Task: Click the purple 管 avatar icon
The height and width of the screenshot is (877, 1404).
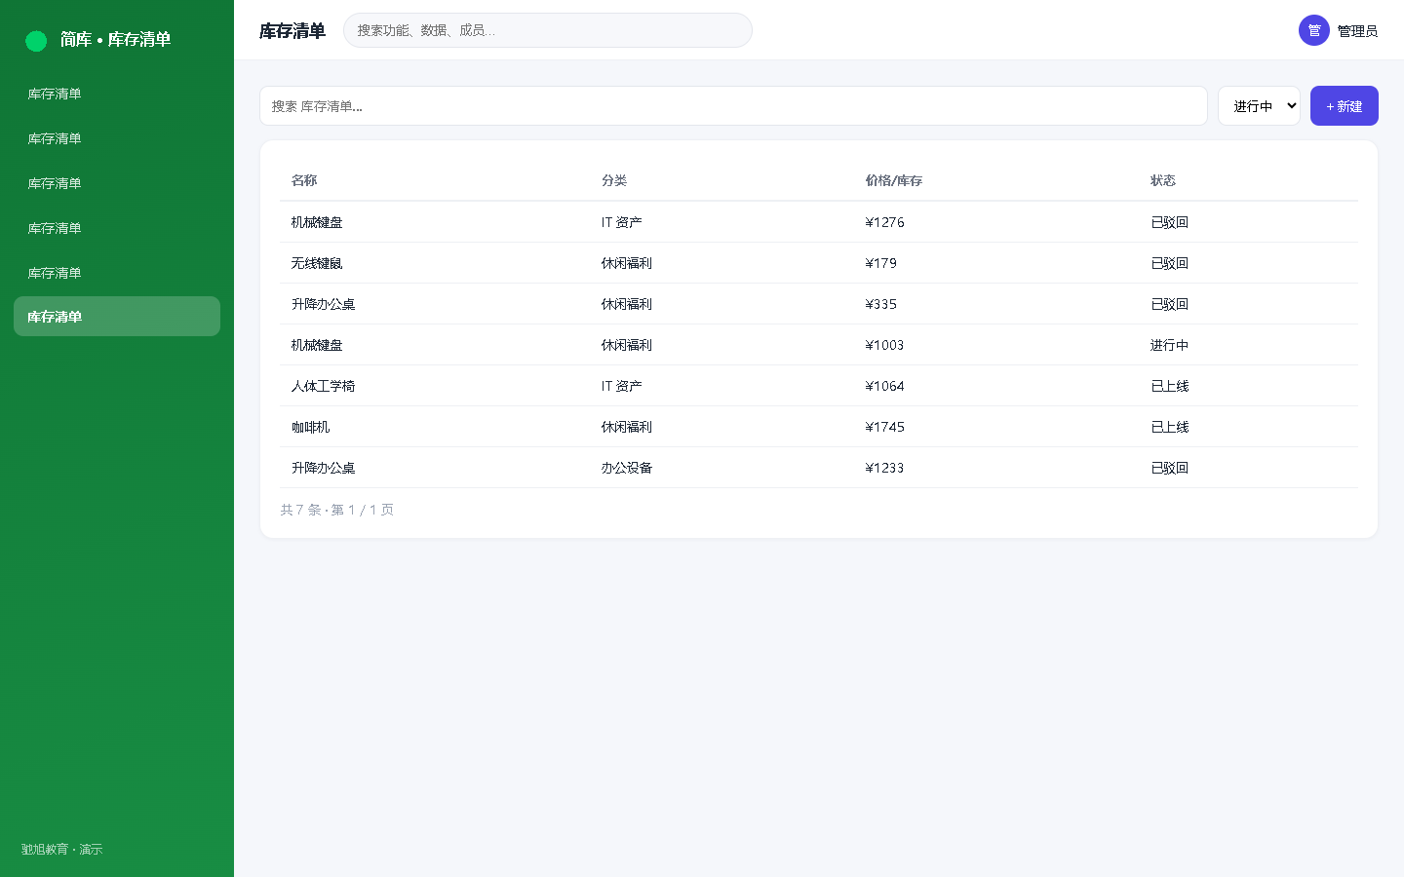Action: (1314, 30)
